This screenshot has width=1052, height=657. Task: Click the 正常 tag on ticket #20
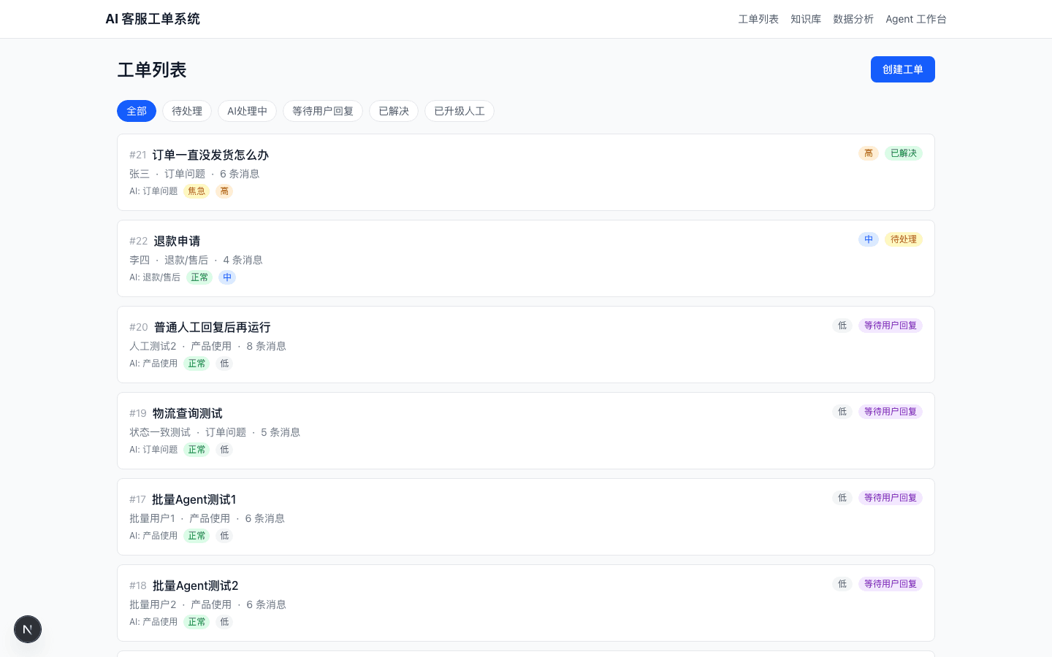tap(197, 364)
